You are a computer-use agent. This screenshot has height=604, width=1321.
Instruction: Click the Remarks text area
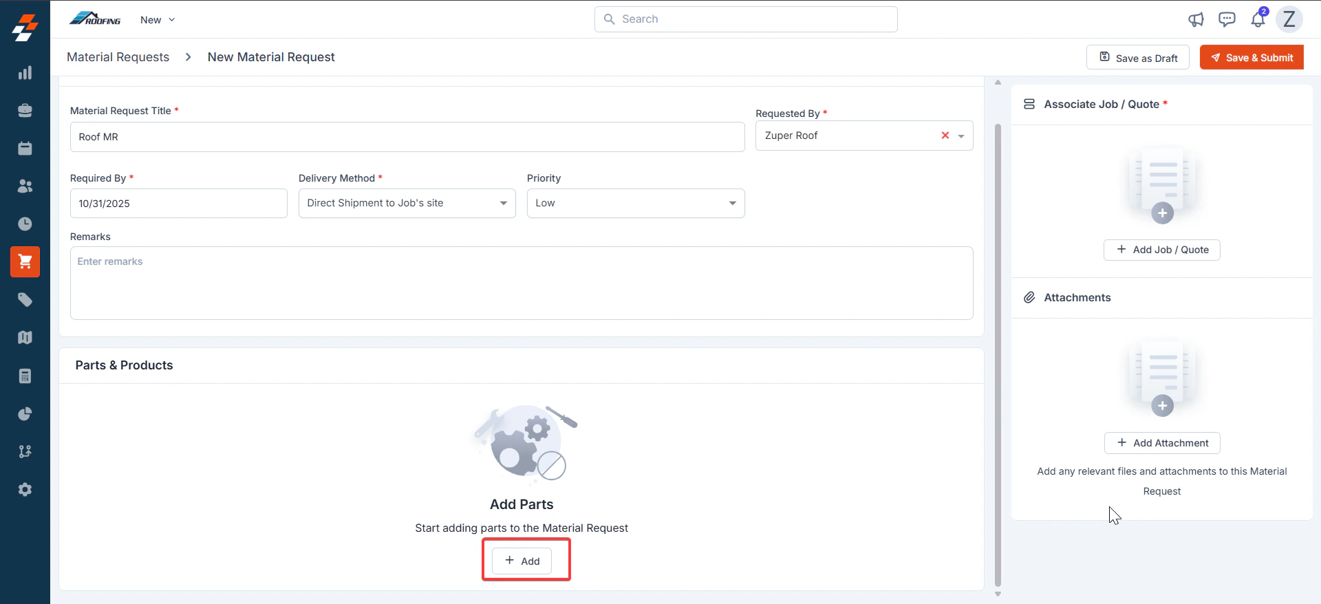522,283
